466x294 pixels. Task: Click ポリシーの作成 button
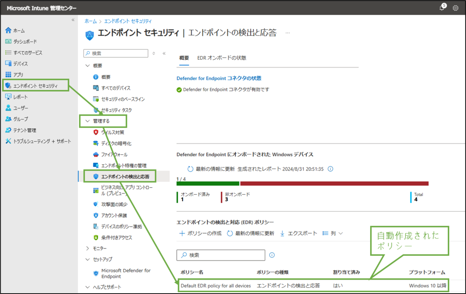coord(200,233)
